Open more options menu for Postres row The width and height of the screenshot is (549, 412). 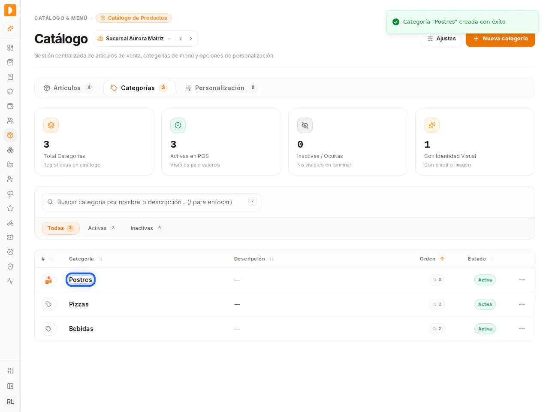tap(522, 280)
